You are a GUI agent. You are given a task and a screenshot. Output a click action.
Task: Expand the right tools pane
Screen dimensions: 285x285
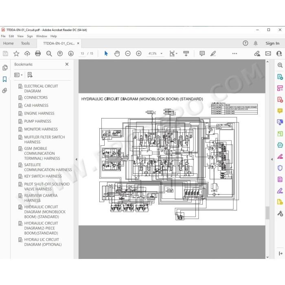tap(281, 253)
